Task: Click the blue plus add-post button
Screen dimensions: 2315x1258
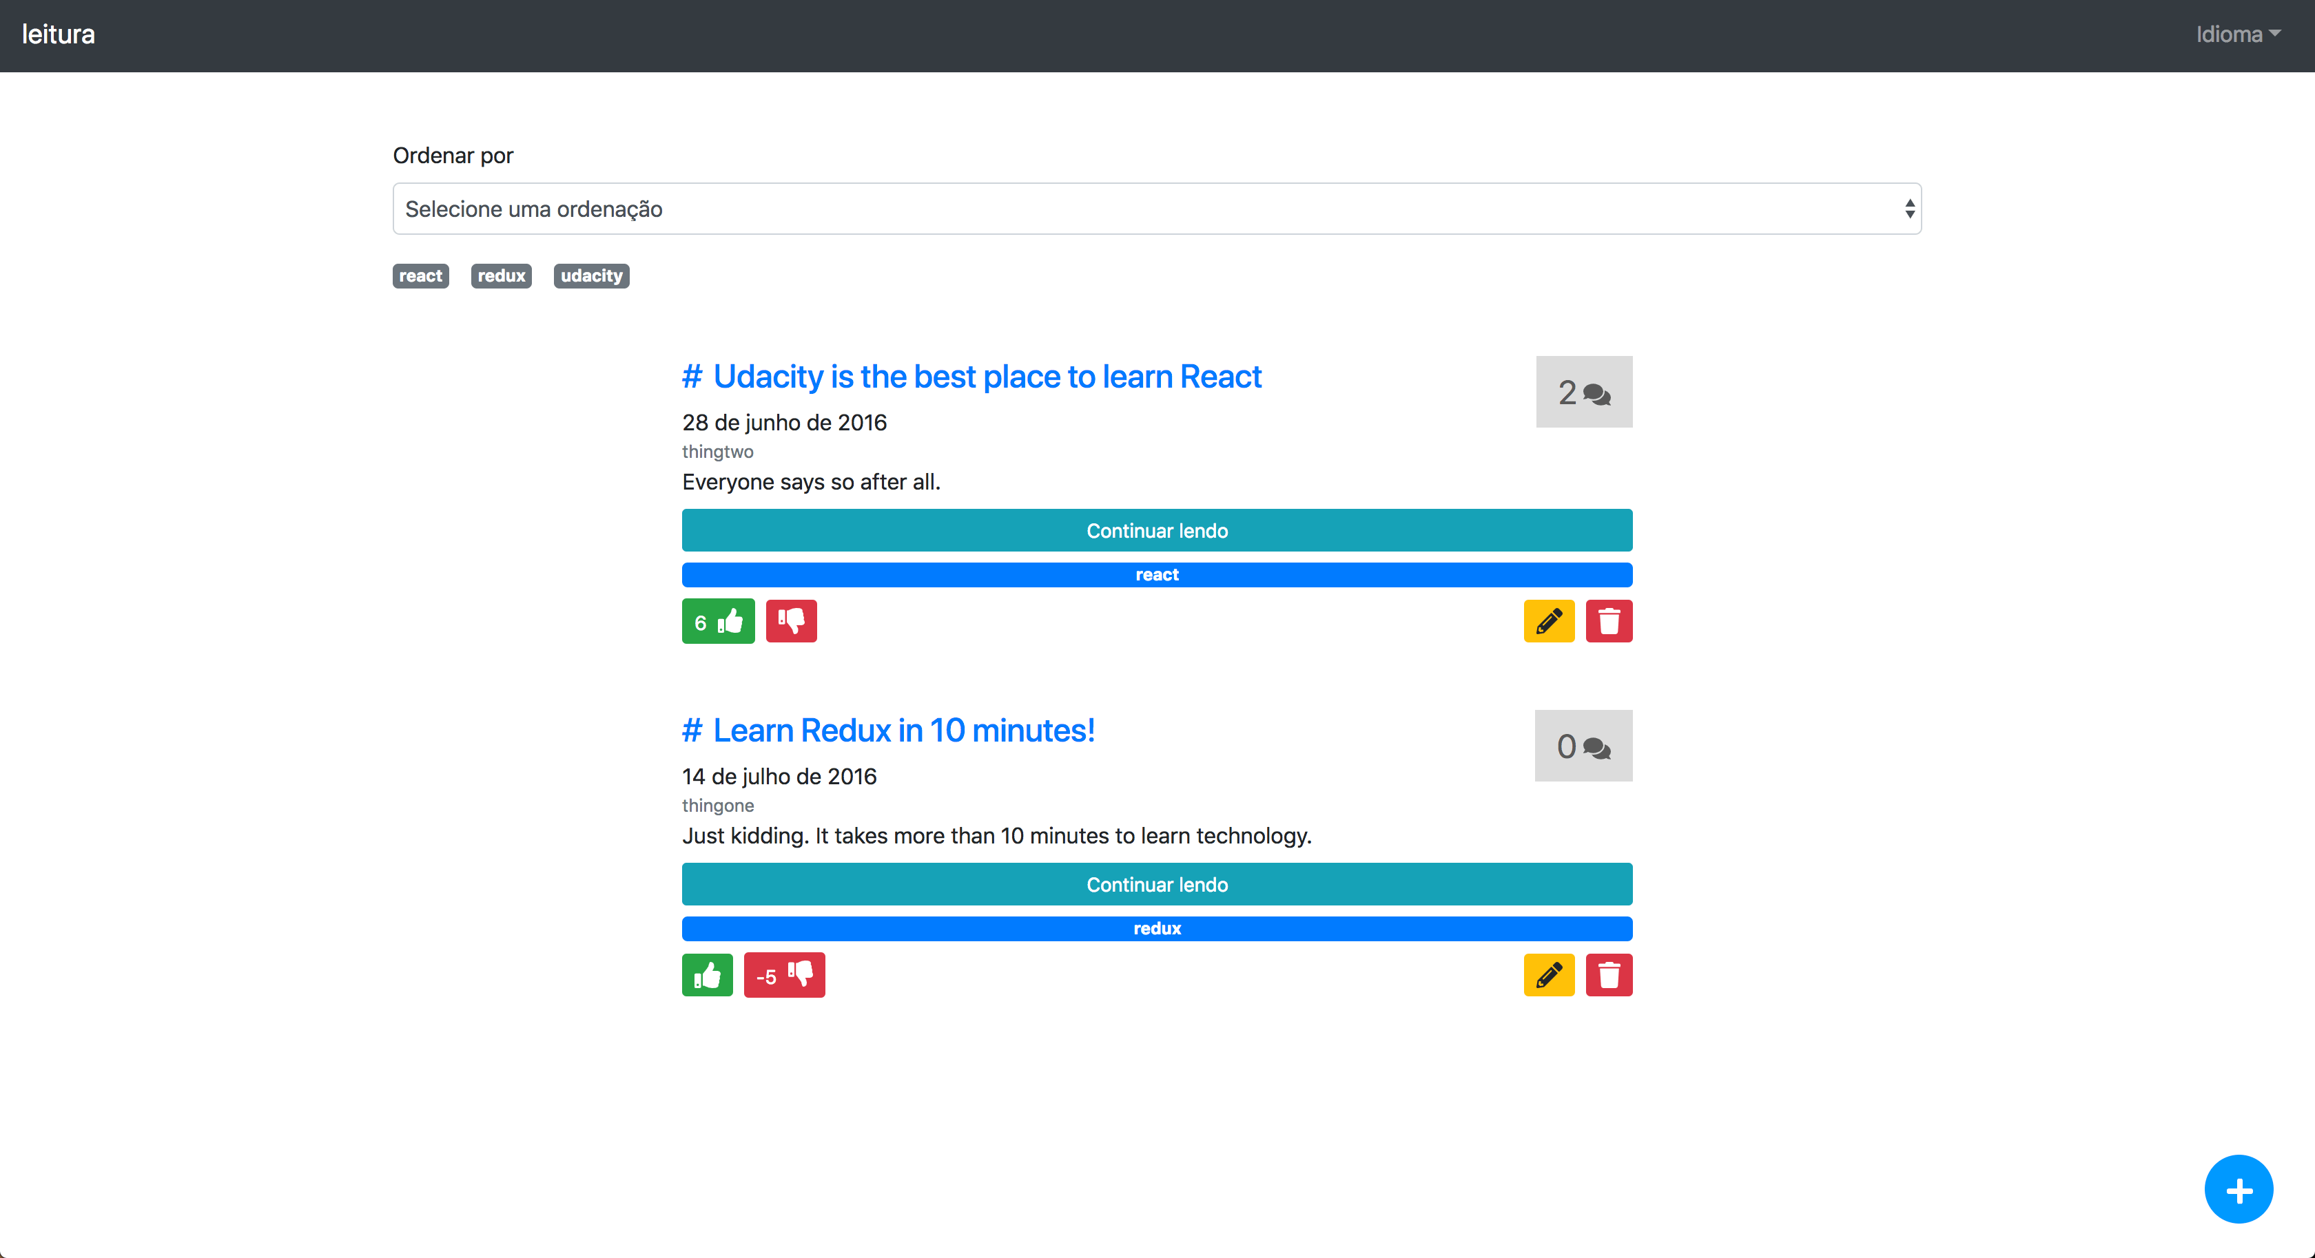Action: click(2239, 1190)
